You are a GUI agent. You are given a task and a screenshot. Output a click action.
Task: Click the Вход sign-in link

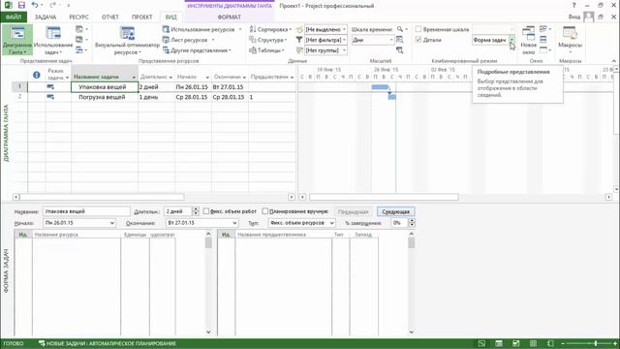click(x=574, y=17)
